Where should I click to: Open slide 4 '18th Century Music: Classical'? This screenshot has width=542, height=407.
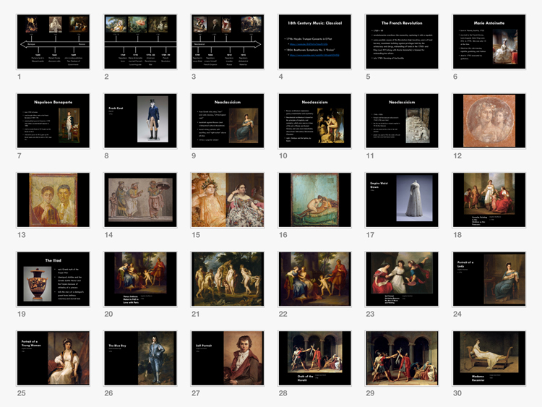(x=314, y=41)
